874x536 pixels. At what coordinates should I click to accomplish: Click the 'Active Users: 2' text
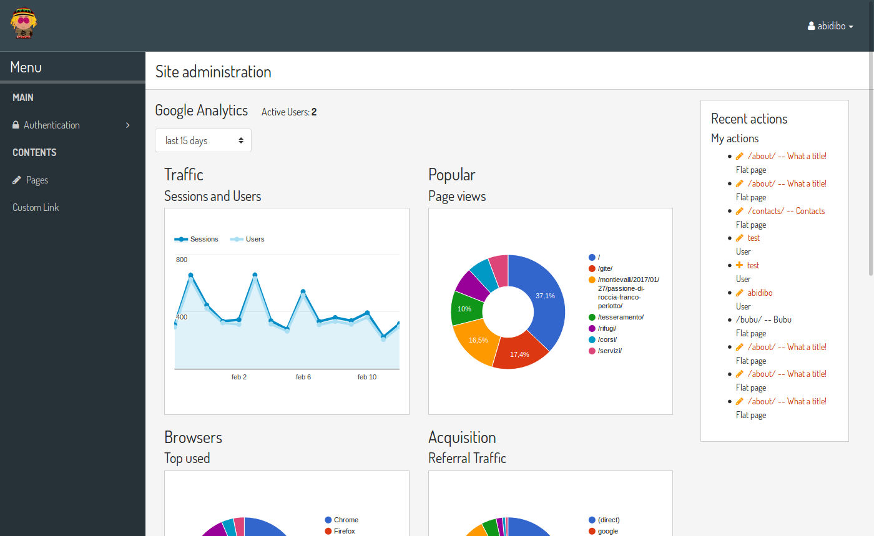click(289, 112)
